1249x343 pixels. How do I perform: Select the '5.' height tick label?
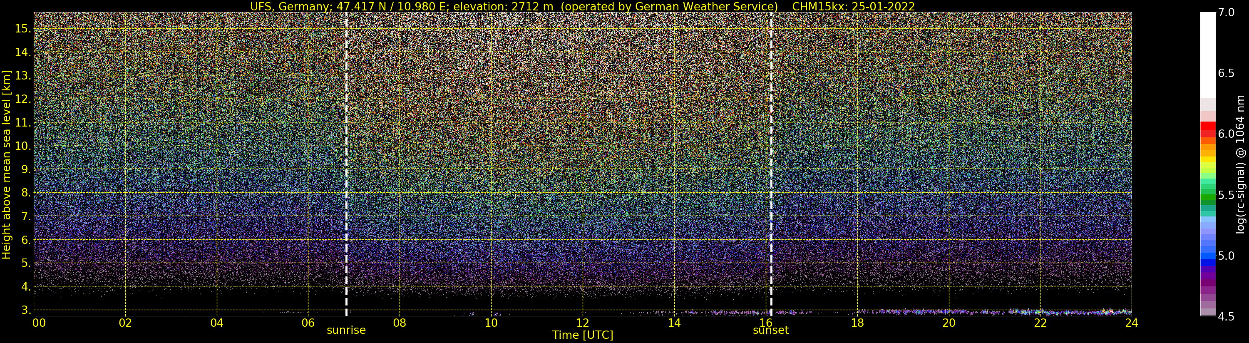pyautogui.click(x=25, y=263)
